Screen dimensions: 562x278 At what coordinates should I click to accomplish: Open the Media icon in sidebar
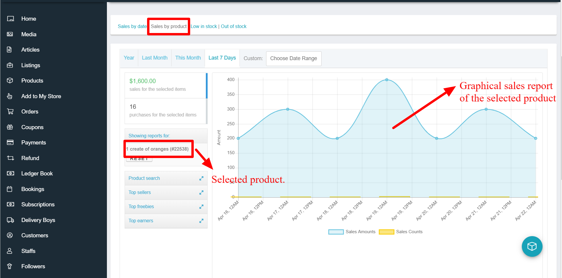pos(10,34)
